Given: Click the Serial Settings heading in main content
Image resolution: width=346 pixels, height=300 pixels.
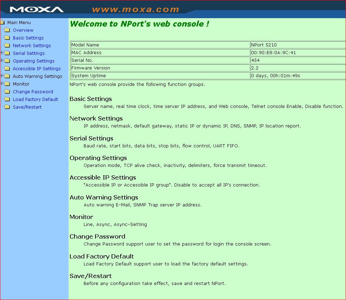Looking at the screenshot, I should [x=91, y=138].
